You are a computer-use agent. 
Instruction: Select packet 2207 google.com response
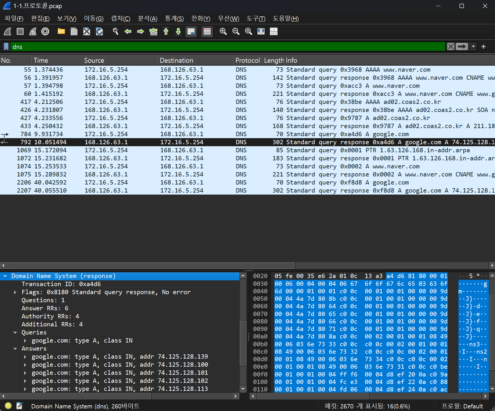247,191
